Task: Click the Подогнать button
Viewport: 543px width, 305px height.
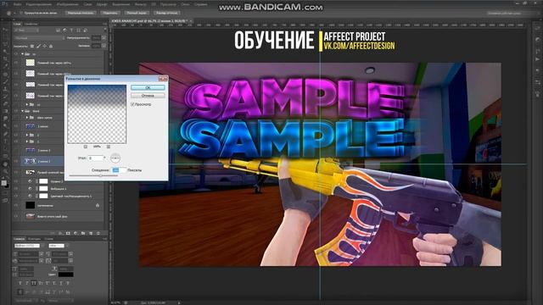Action: [109, 13]
